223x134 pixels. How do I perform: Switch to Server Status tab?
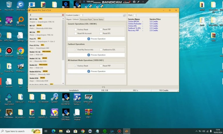point(98,19)
